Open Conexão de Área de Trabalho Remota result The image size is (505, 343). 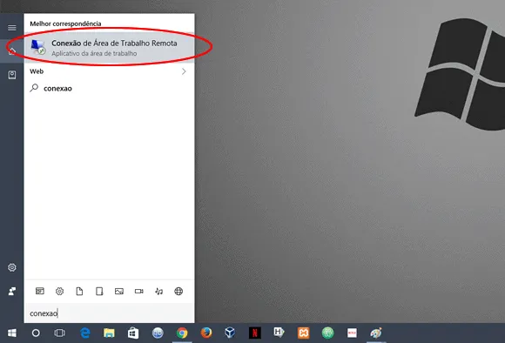point(109,47)
